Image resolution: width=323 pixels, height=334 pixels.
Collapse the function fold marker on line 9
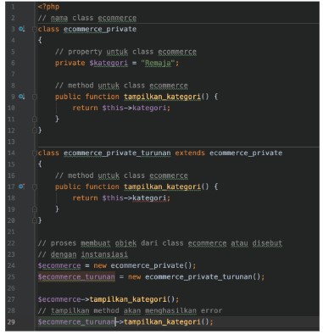click(x=35, y=97)
